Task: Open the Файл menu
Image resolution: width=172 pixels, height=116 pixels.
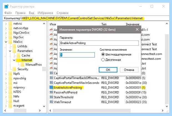Action: click(8, 13)
